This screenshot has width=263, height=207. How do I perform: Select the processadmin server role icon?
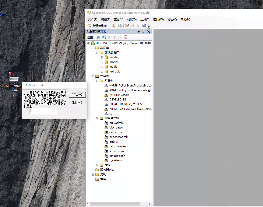tap(106, 137)
